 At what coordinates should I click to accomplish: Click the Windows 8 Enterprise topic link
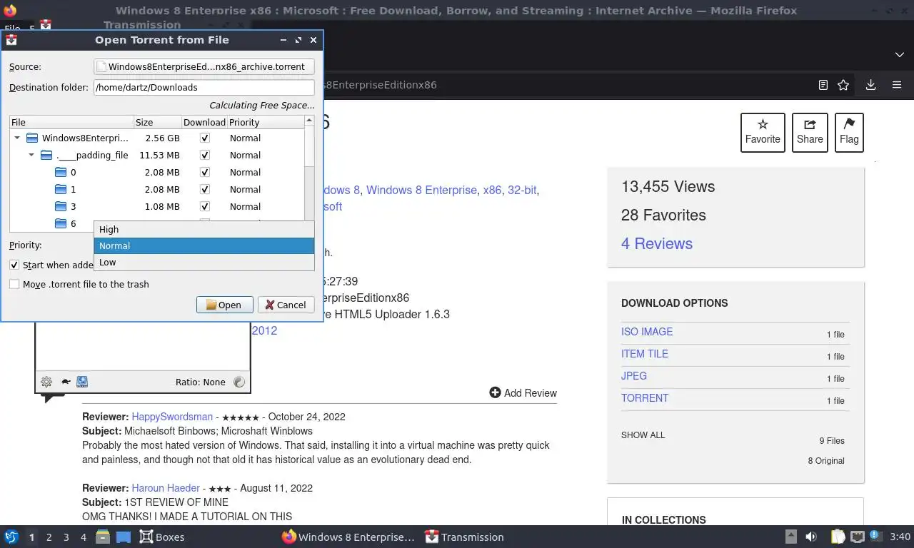coord(421,190)
